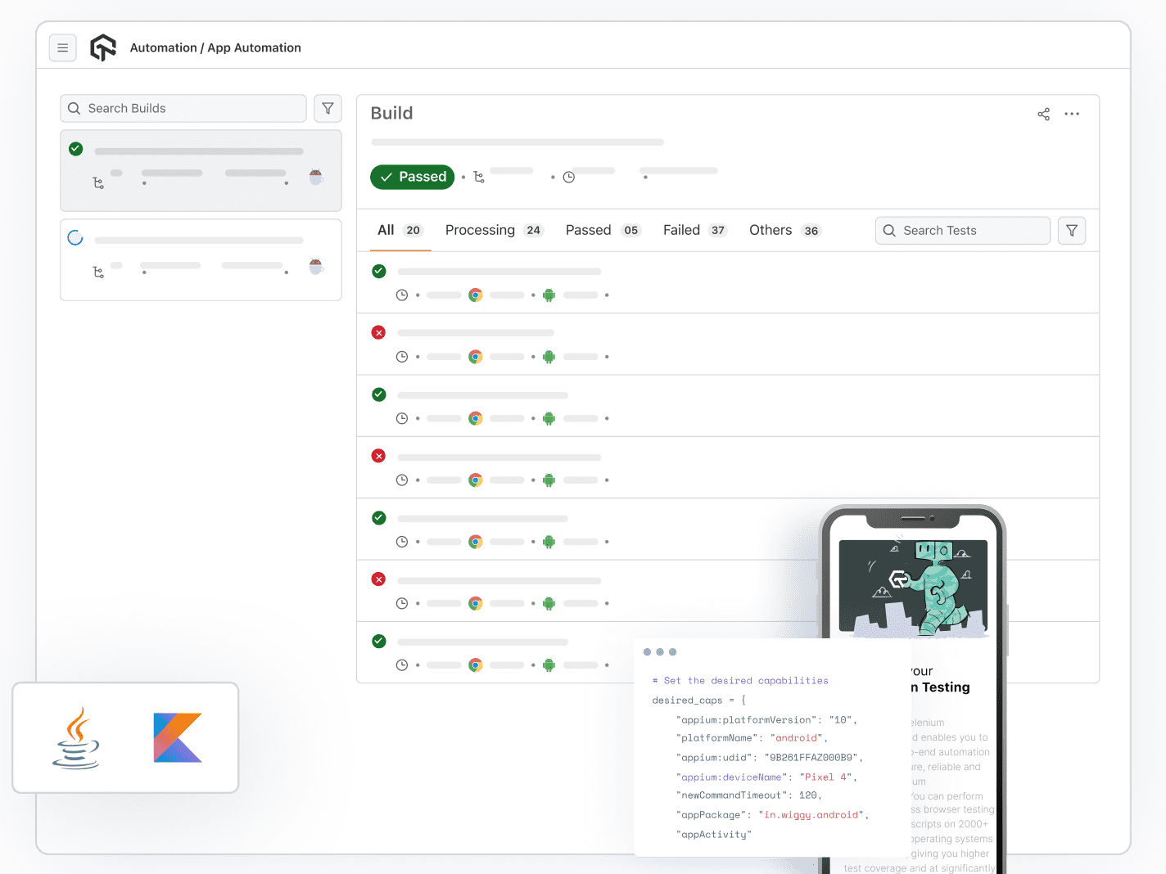Image resolution: width=1166 pixels, height=874 pixels.
Task: Click the green check status on the first build
Action: click(x=75, y=149)
